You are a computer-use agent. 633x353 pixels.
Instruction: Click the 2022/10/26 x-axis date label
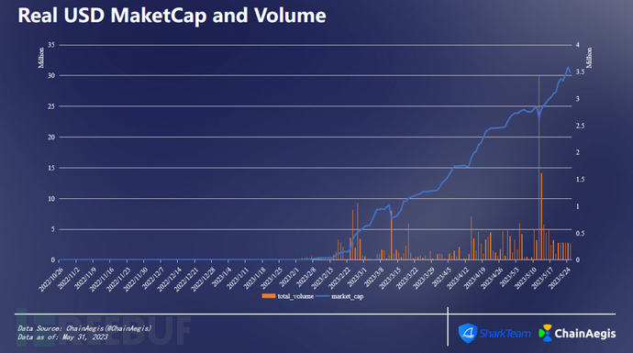51,279
